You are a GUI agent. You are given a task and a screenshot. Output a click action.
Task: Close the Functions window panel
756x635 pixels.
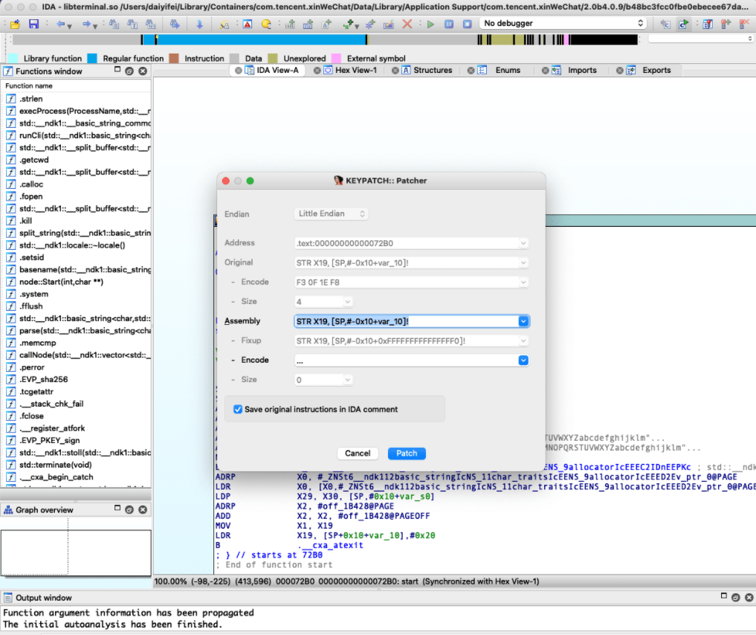143,71
